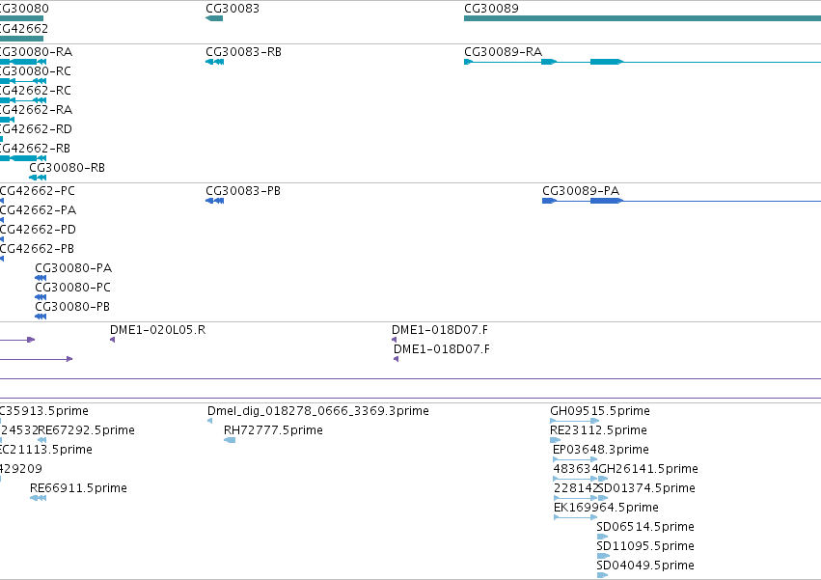Open CDS label CG30080-PB
This screenshot has height=580, width=821.
(x=72, y=307)
